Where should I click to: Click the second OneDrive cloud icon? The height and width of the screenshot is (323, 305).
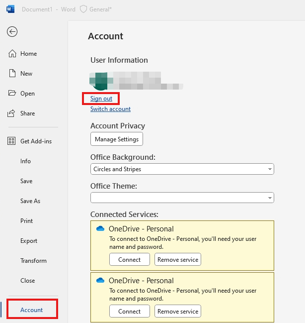click(100, 280)
